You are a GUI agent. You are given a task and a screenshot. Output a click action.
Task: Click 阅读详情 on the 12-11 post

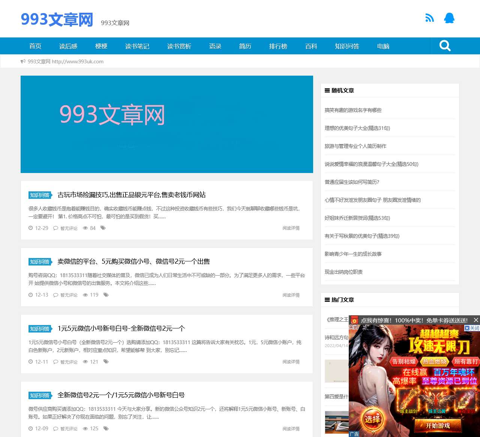click(291, 362)
